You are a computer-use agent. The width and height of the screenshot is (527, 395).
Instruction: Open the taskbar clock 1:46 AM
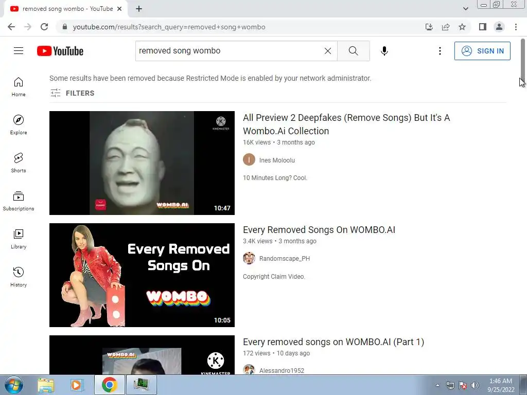coord(501,385)
